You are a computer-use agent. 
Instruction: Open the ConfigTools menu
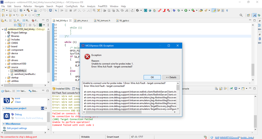[71, 6]
